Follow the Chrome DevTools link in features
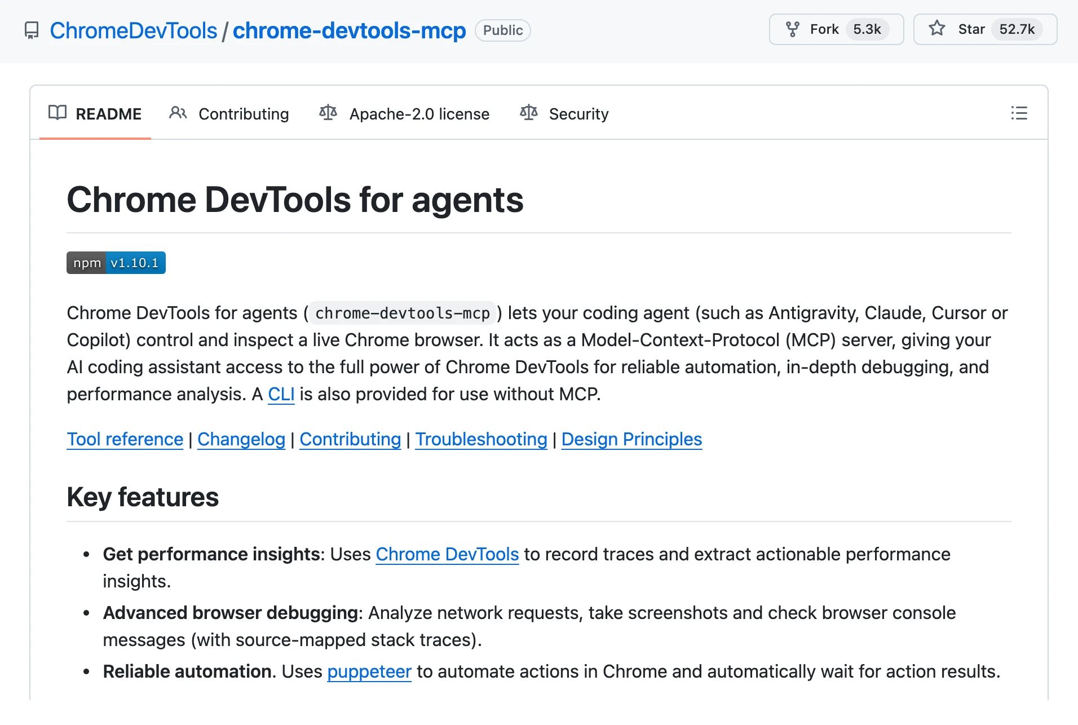Screen dimensions: 1078x725 point(447,554)
